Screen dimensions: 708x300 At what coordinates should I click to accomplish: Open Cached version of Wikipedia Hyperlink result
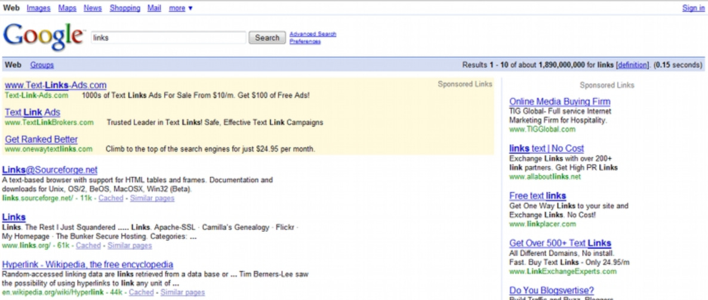tap(141, 292)
